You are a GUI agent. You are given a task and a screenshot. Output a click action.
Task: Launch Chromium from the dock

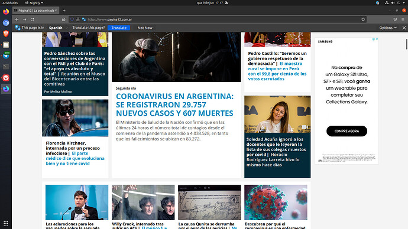6,23
